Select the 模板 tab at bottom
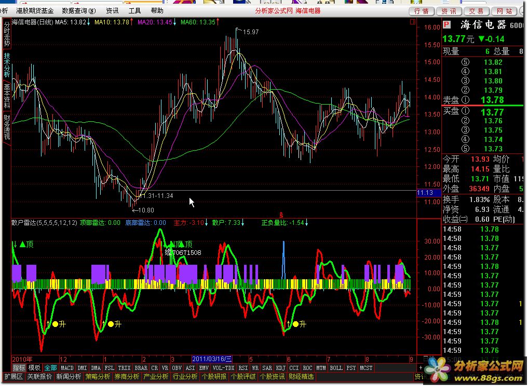This screenshot has width=528, height=386. pyautogui.click(x=34, y=368)
